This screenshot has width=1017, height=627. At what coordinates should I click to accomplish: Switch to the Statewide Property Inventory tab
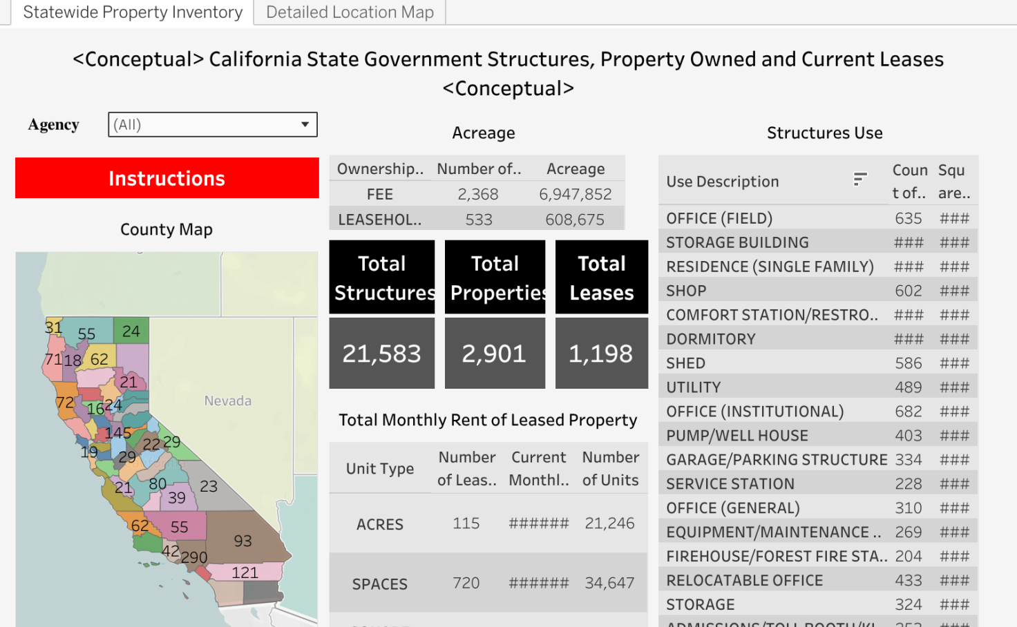click(133, 12)
